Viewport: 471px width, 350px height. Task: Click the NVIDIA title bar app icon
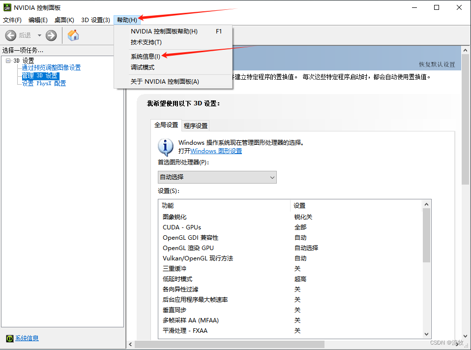click(7, 7)
